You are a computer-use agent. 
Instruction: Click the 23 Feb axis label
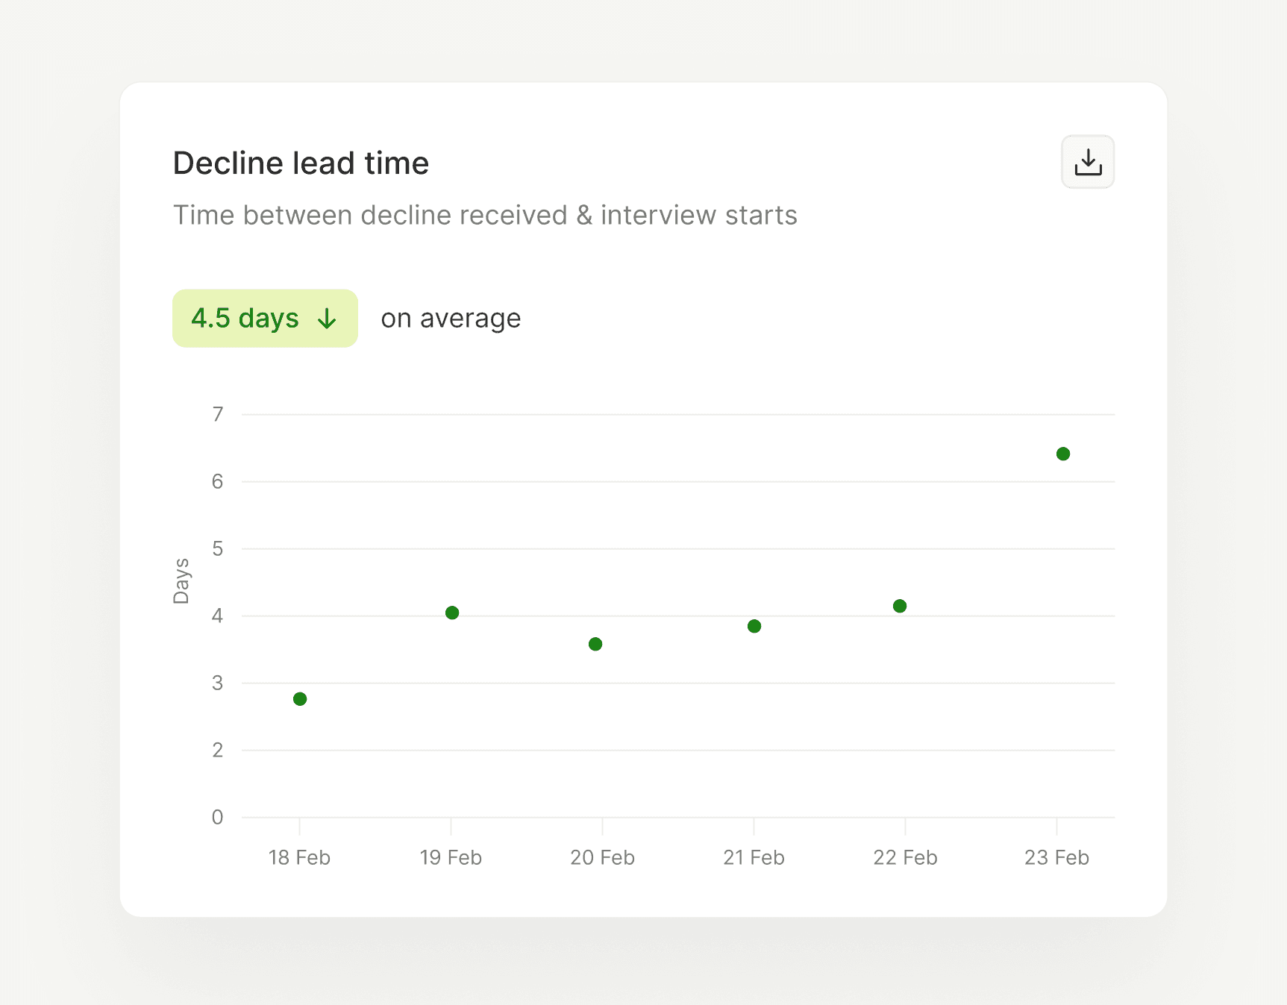click(1056, 857)
